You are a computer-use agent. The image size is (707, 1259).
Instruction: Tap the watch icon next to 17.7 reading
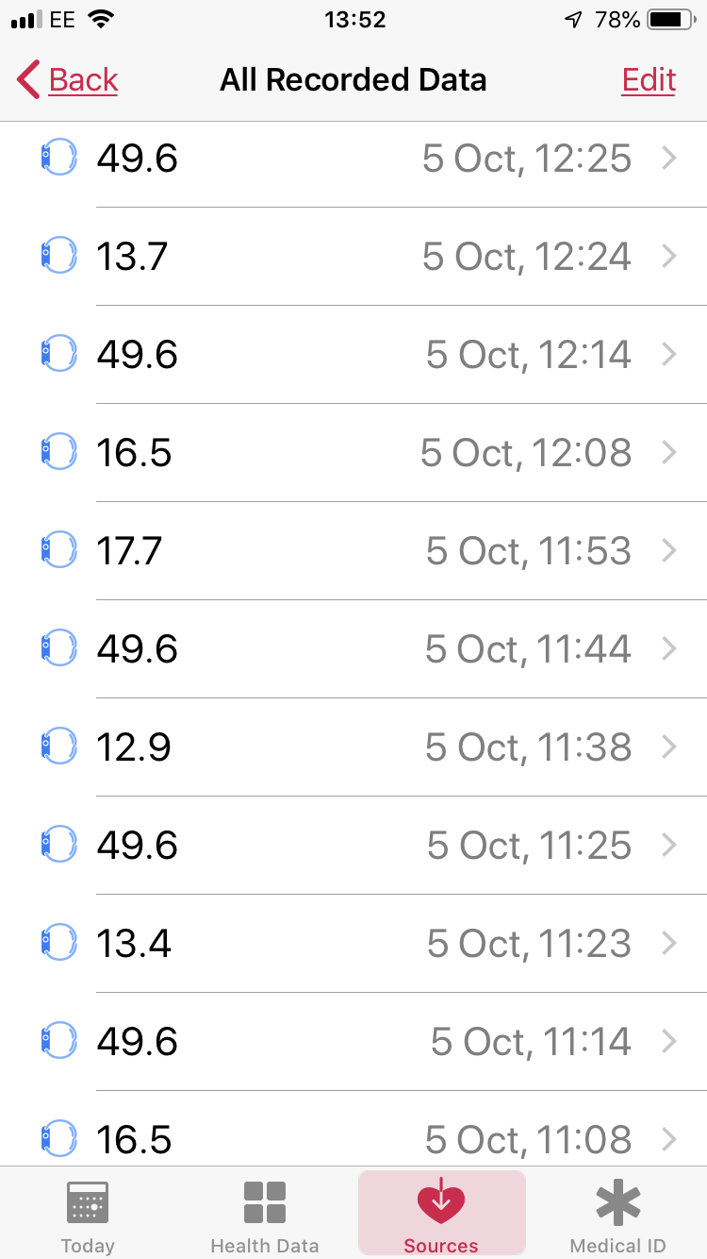point(58,550)
